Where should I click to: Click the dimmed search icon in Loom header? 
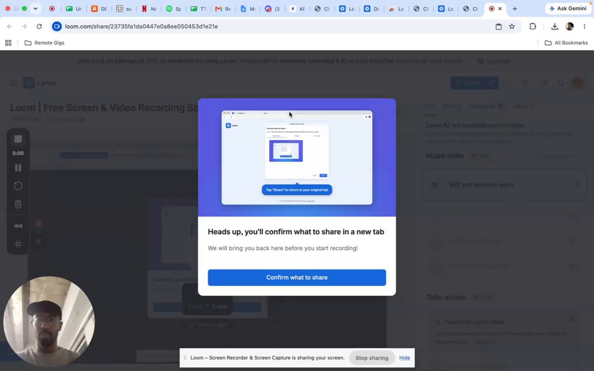525,83
